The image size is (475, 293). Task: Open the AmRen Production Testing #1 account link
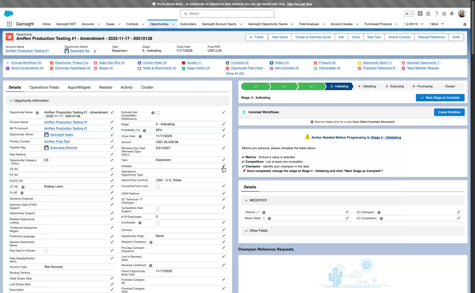click(27, 51)
